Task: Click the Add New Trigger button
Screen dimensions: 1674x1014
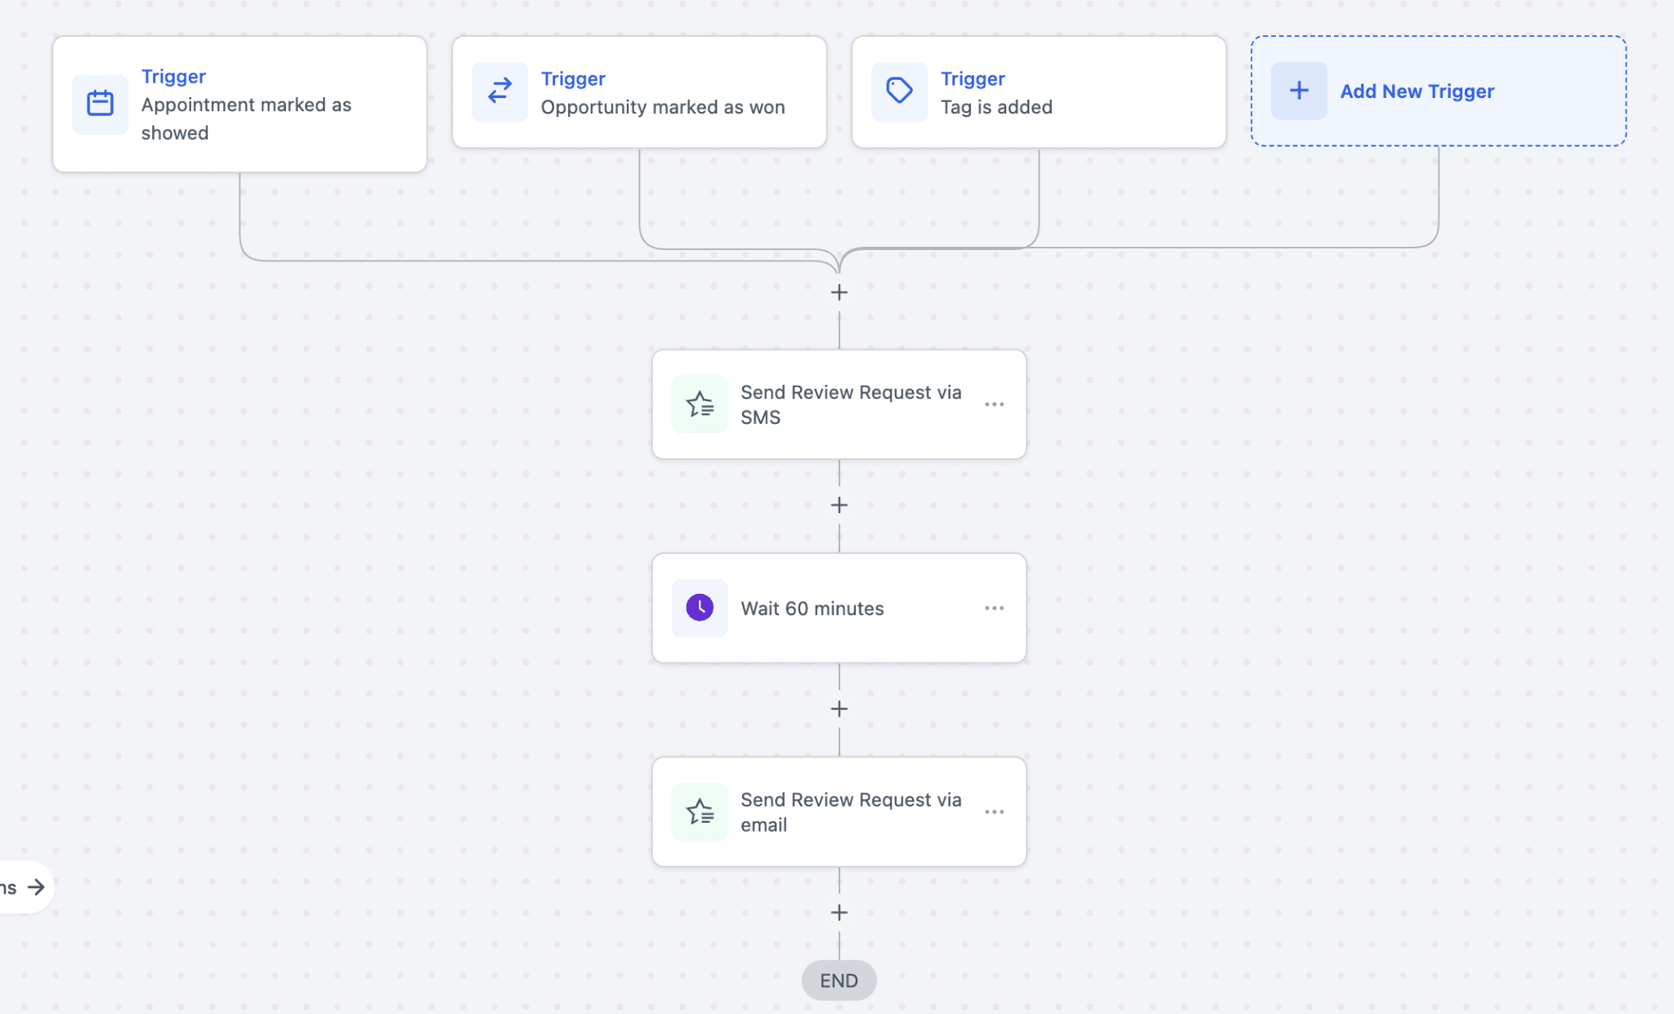Action: coord(1437,91)
